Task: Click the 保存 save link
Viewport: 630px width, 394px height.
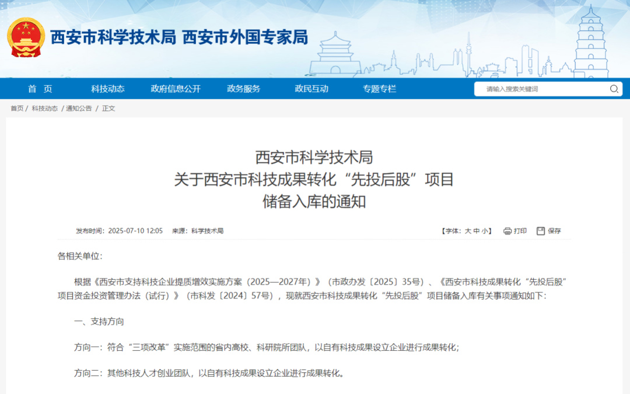Action: pyautogui.click(x=554, y=231)
